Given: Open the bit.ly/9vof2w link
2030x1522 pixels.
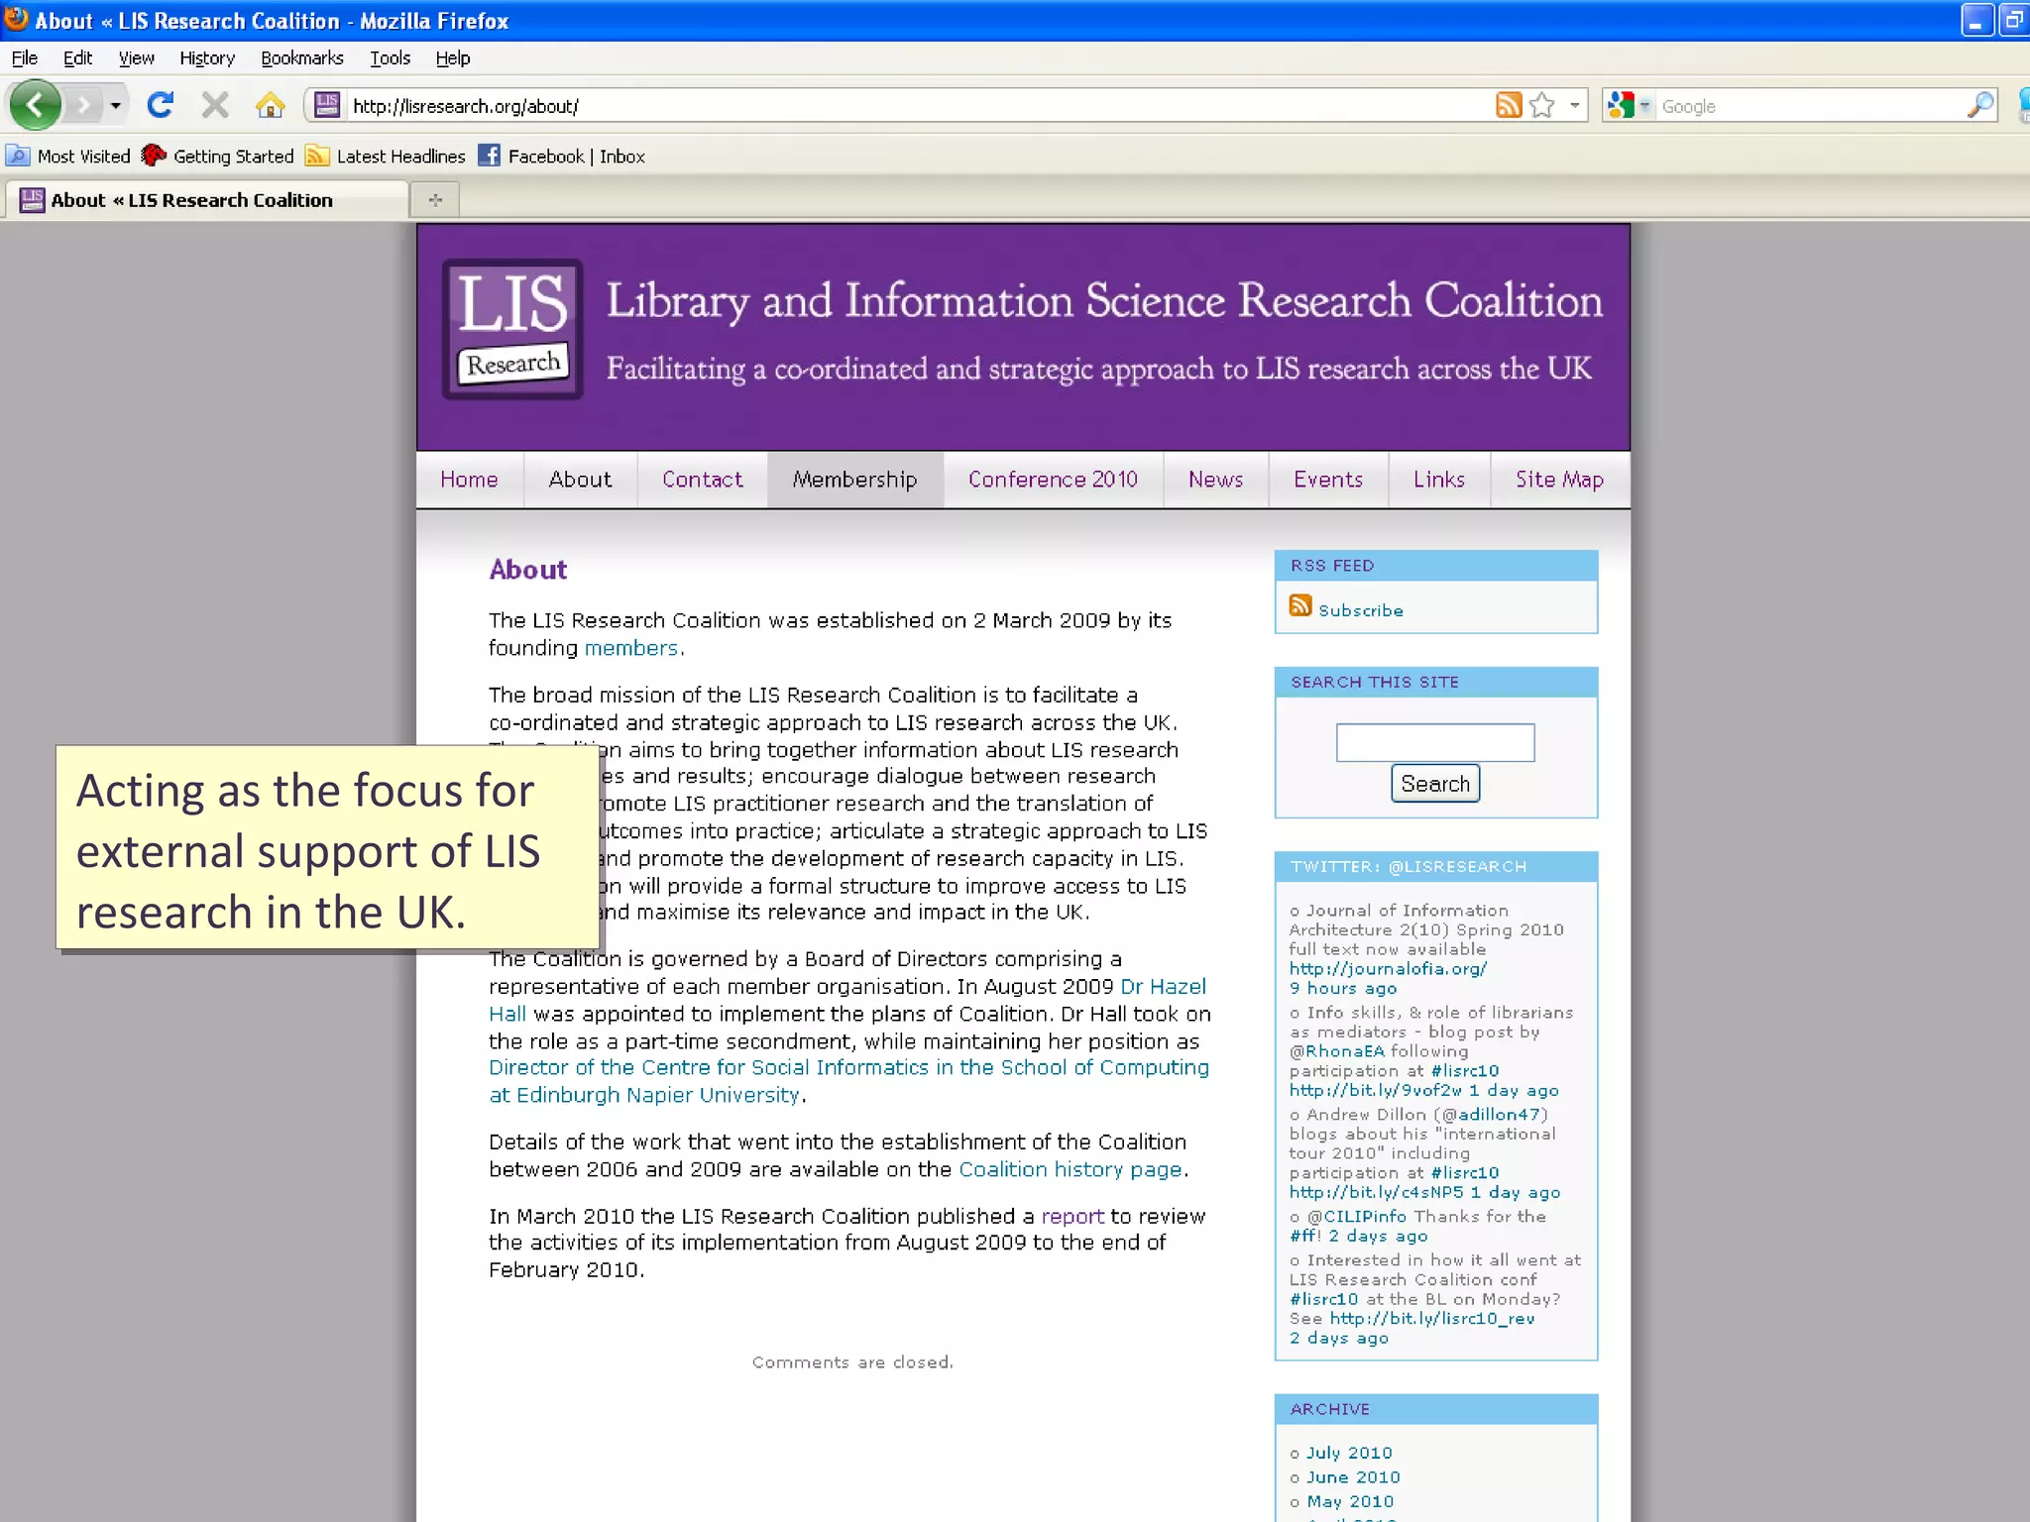Looking at the screenshot, I should [1376, 1090].
